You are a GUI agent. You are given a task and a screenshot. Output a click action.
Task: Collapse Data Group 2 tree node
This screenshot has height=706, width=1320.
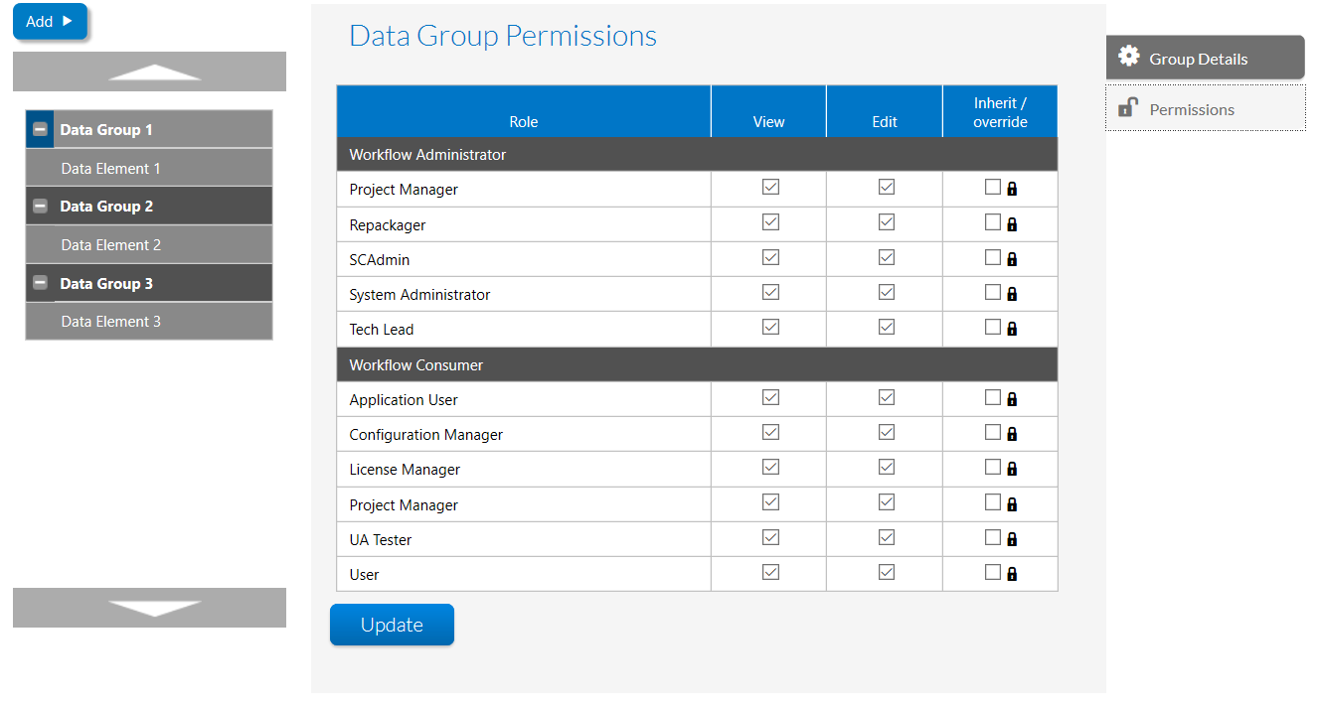(40, 207)
